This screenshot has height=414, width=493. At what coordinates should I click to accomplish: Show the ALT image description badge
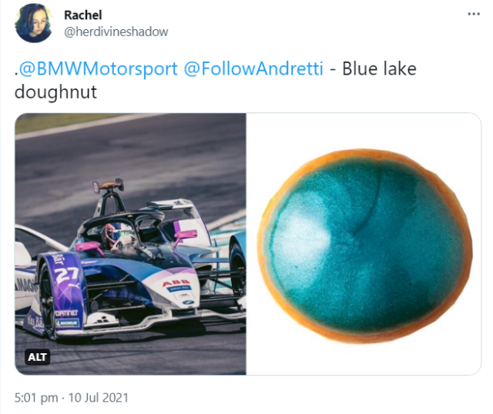38,357
